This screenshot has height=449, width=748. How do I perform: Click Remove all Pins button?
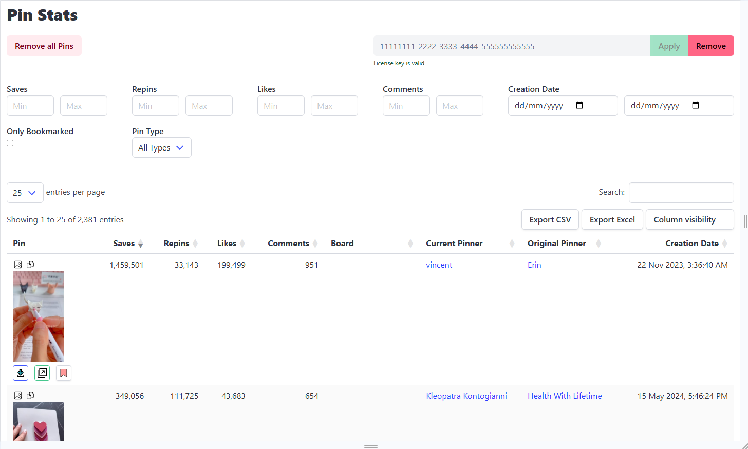pyautogui.click(x=44, y=46)
